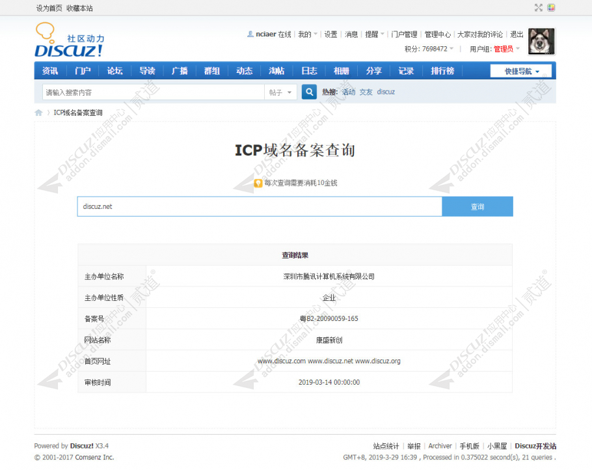Click the Discuz! footer link
This screenshot has height=470, width=592.
click(81, 446)
